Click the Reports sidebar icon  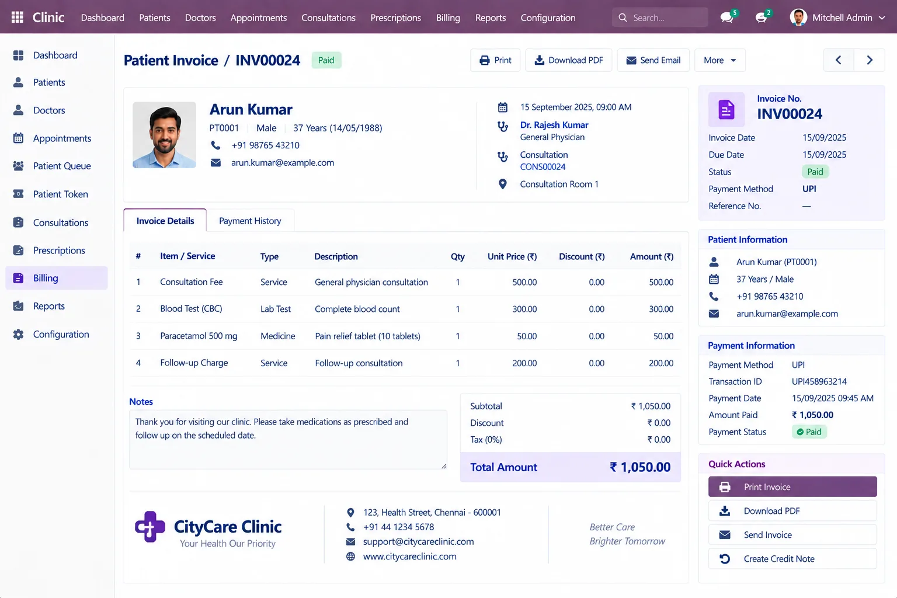(x=19, y=306)
